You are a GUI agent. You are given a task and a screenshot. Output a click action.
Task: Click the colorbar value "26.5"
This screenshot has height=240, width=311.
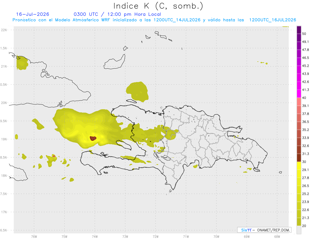pos(306,186)
